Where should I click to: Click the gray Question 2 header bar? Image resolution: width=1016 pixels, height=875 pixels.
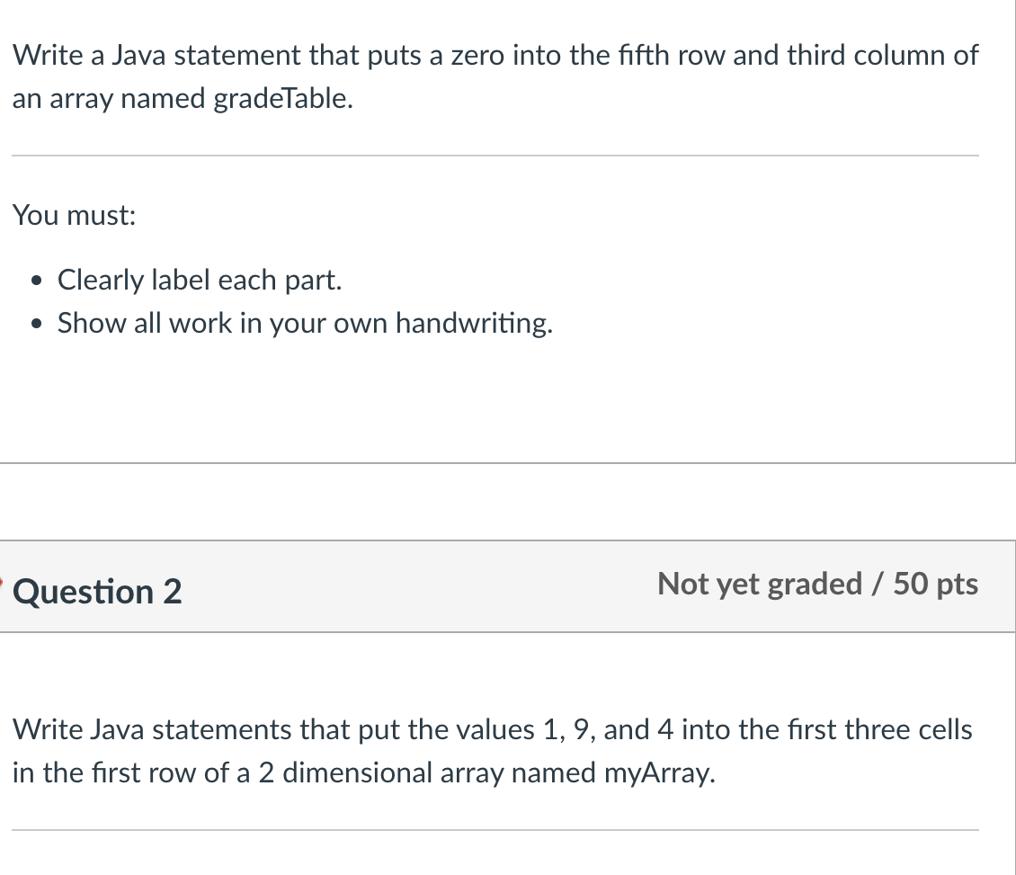pos(508,586)
